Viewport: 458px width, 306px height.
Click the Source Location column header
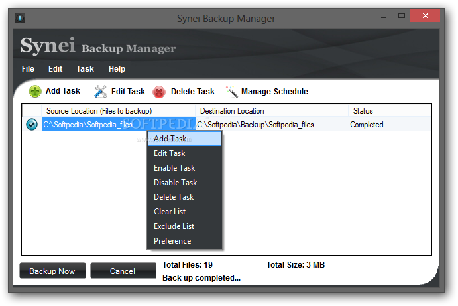click(118, 111)
